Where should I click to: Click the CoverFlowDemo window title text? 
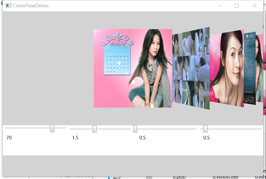pos(31,6)
